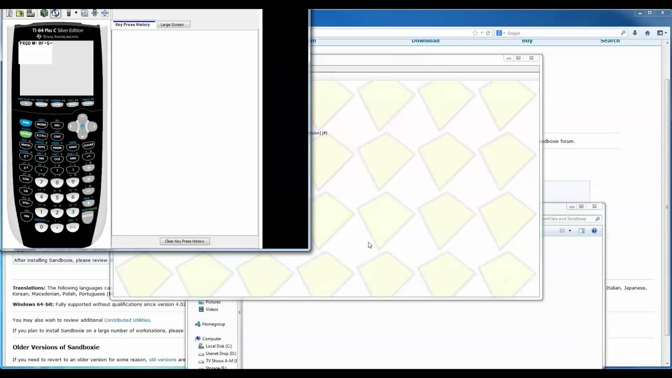Click calculator number 9 key
This screenshot has width=672, height=378.
point(73,183)
